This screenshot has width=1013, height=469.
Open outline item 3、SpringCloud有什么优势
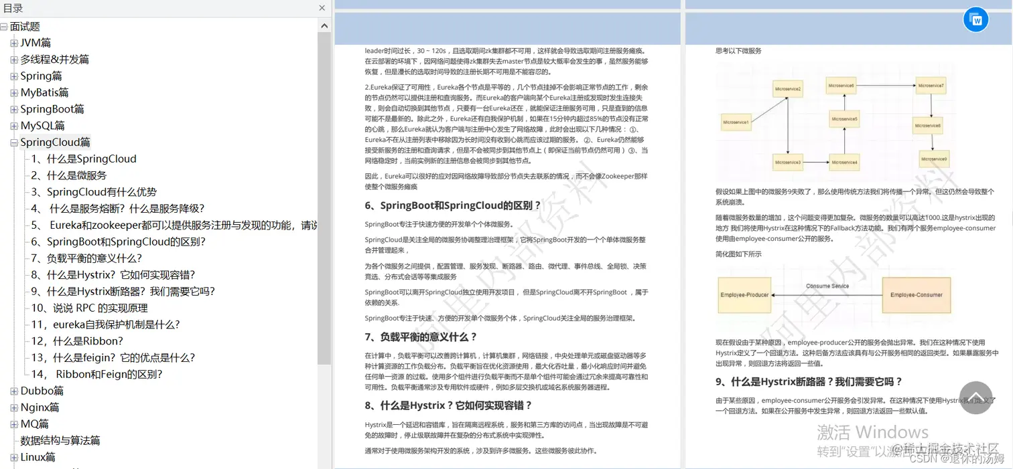[94, 192]
